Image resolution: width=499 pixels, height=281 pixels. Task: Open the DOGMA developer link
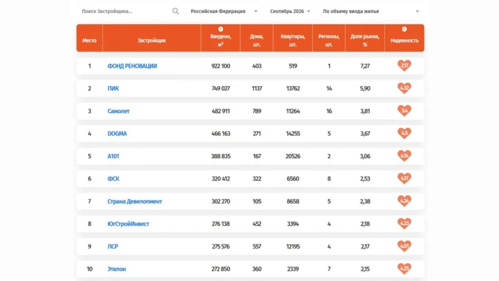[117, 133]
